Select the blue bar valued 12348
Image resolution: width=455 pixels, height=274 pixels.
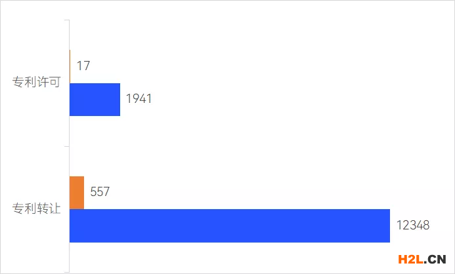click(x=229, y=225)
